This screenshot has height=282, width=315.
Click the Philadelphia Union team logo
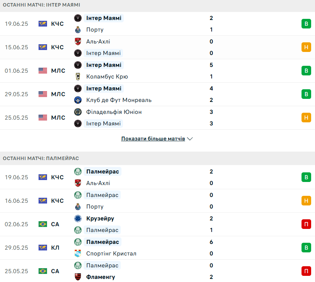[x=78, y=112]
